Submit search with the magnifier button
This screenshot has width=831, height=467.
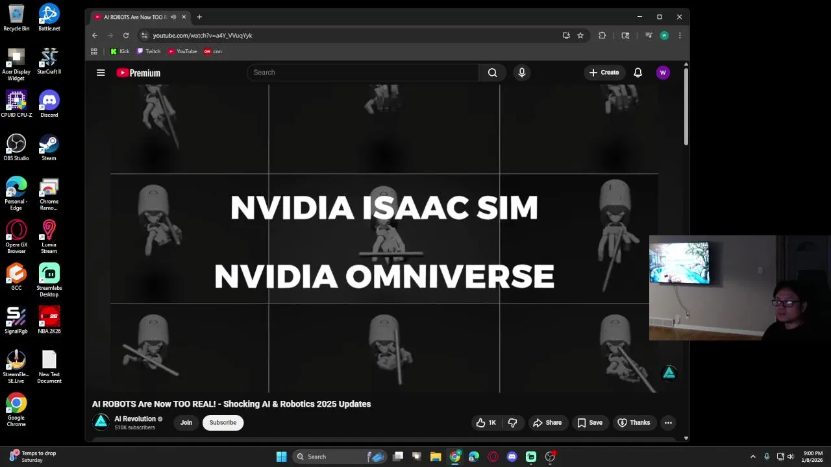[x=492, y=73]
